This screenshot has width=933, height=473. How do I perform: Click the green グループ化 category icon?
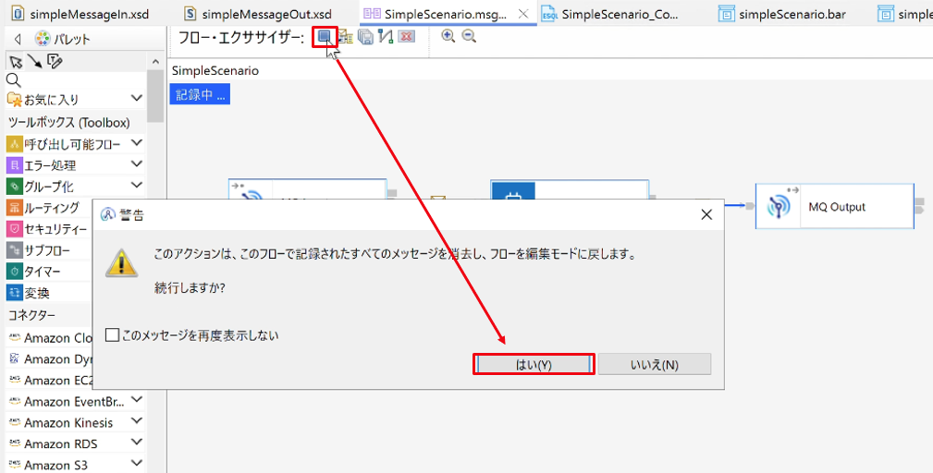tap(14, 187)
